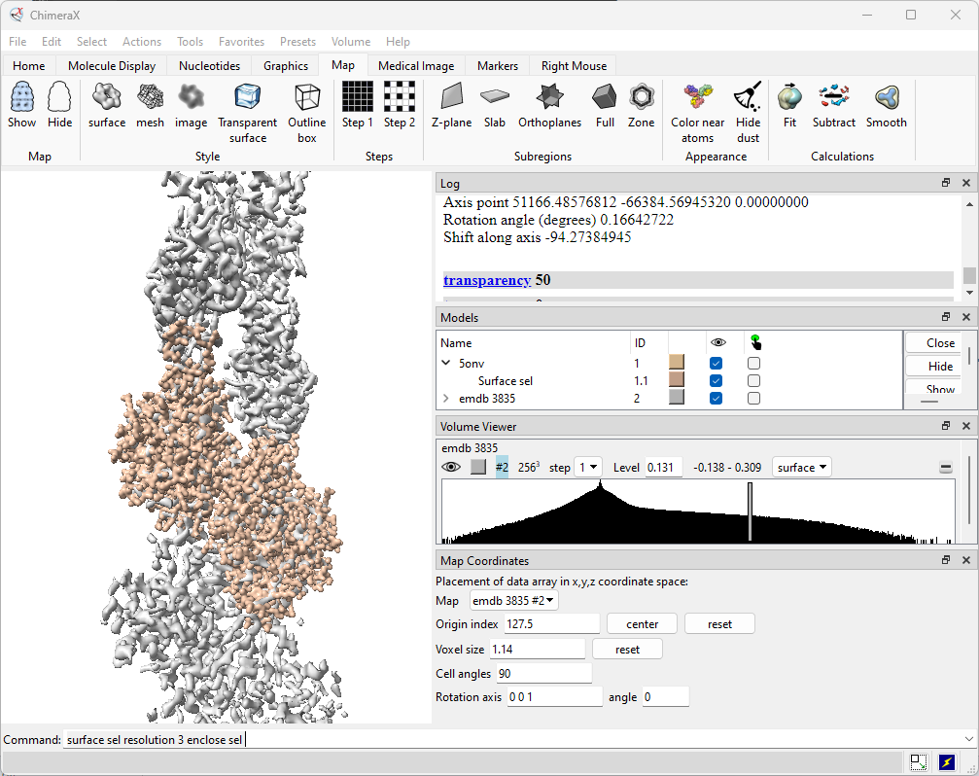Switch to the Molecule Display tab
The width and height of the screenshot is (979, 776).
coord(112,66)
